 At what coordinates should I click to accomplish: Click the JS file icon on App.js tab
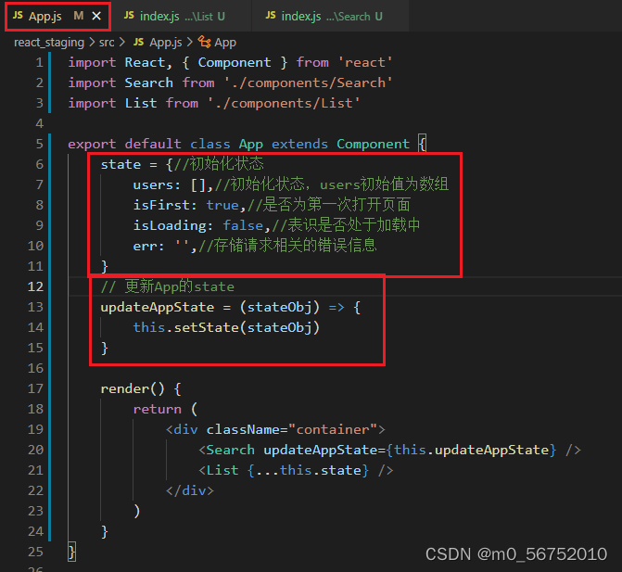click(x=18, y=16)
